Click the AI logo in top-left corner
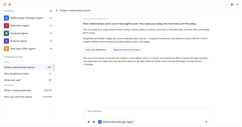 (x=4, y=4)
